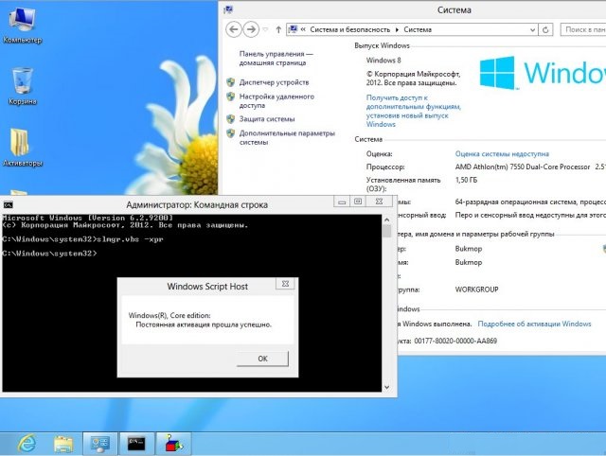Click the 1,50 ГБ memory value
Viewport: 606px width, 456px height.
[466, 180]
